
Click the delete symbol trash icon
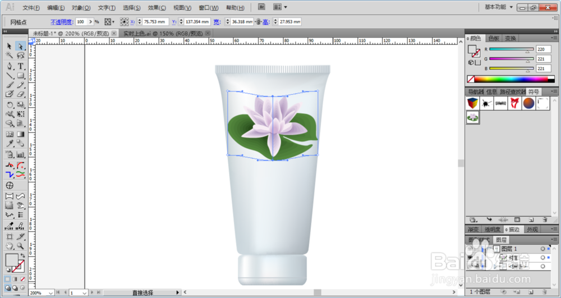[x=545, y=219]
